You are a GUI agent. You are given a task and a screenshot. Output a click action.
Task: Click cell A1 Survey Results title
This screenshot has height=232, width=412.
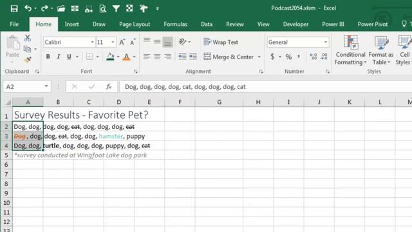81,115
